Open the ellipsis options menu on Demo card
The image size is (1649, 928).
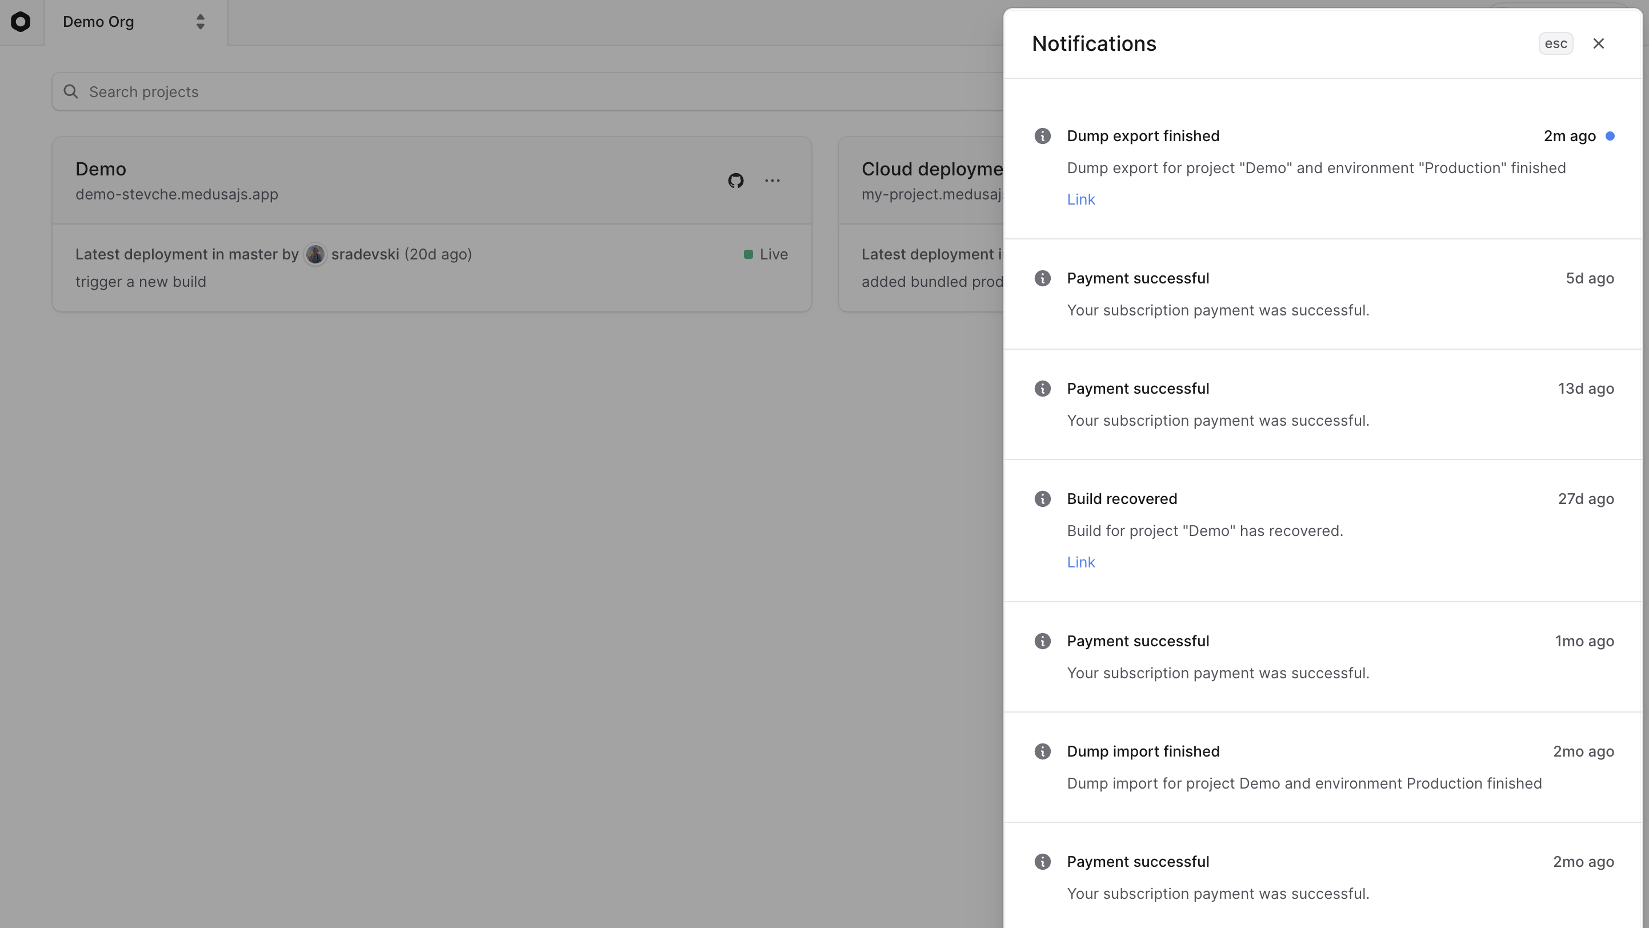[x=772, y=181]
